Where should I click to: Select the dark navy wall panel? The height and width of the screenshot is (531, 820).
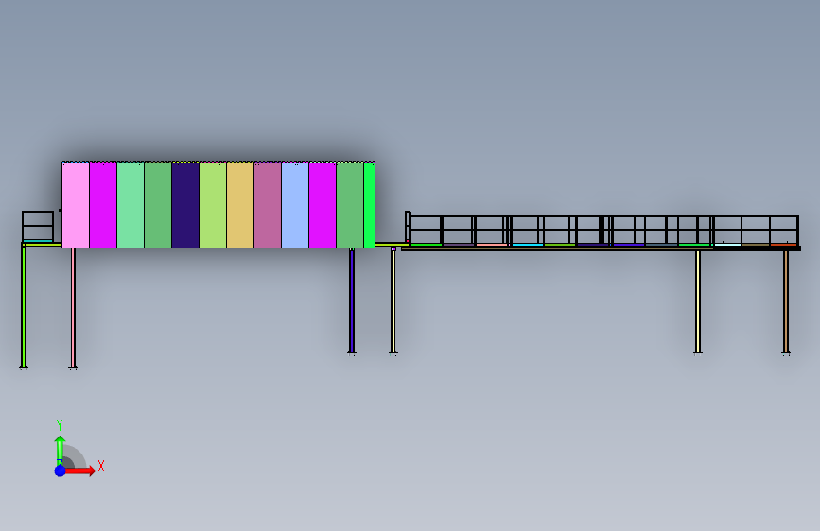(x=185, y=205)
